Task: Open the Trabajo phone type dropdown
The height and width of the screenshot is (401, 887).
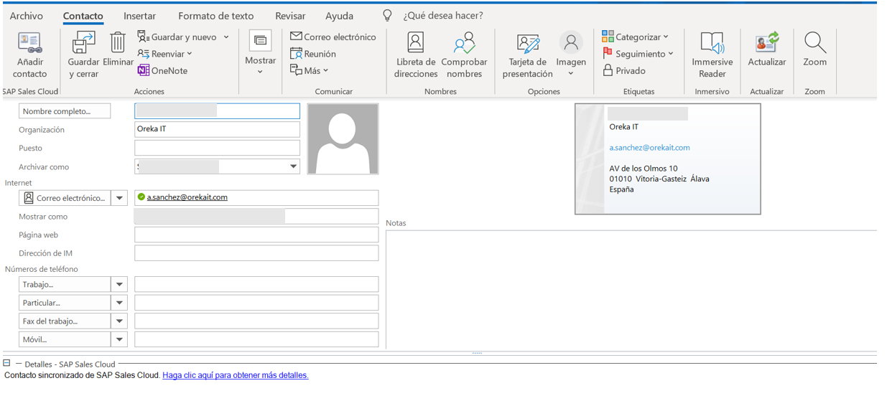Action: [119, 285]
